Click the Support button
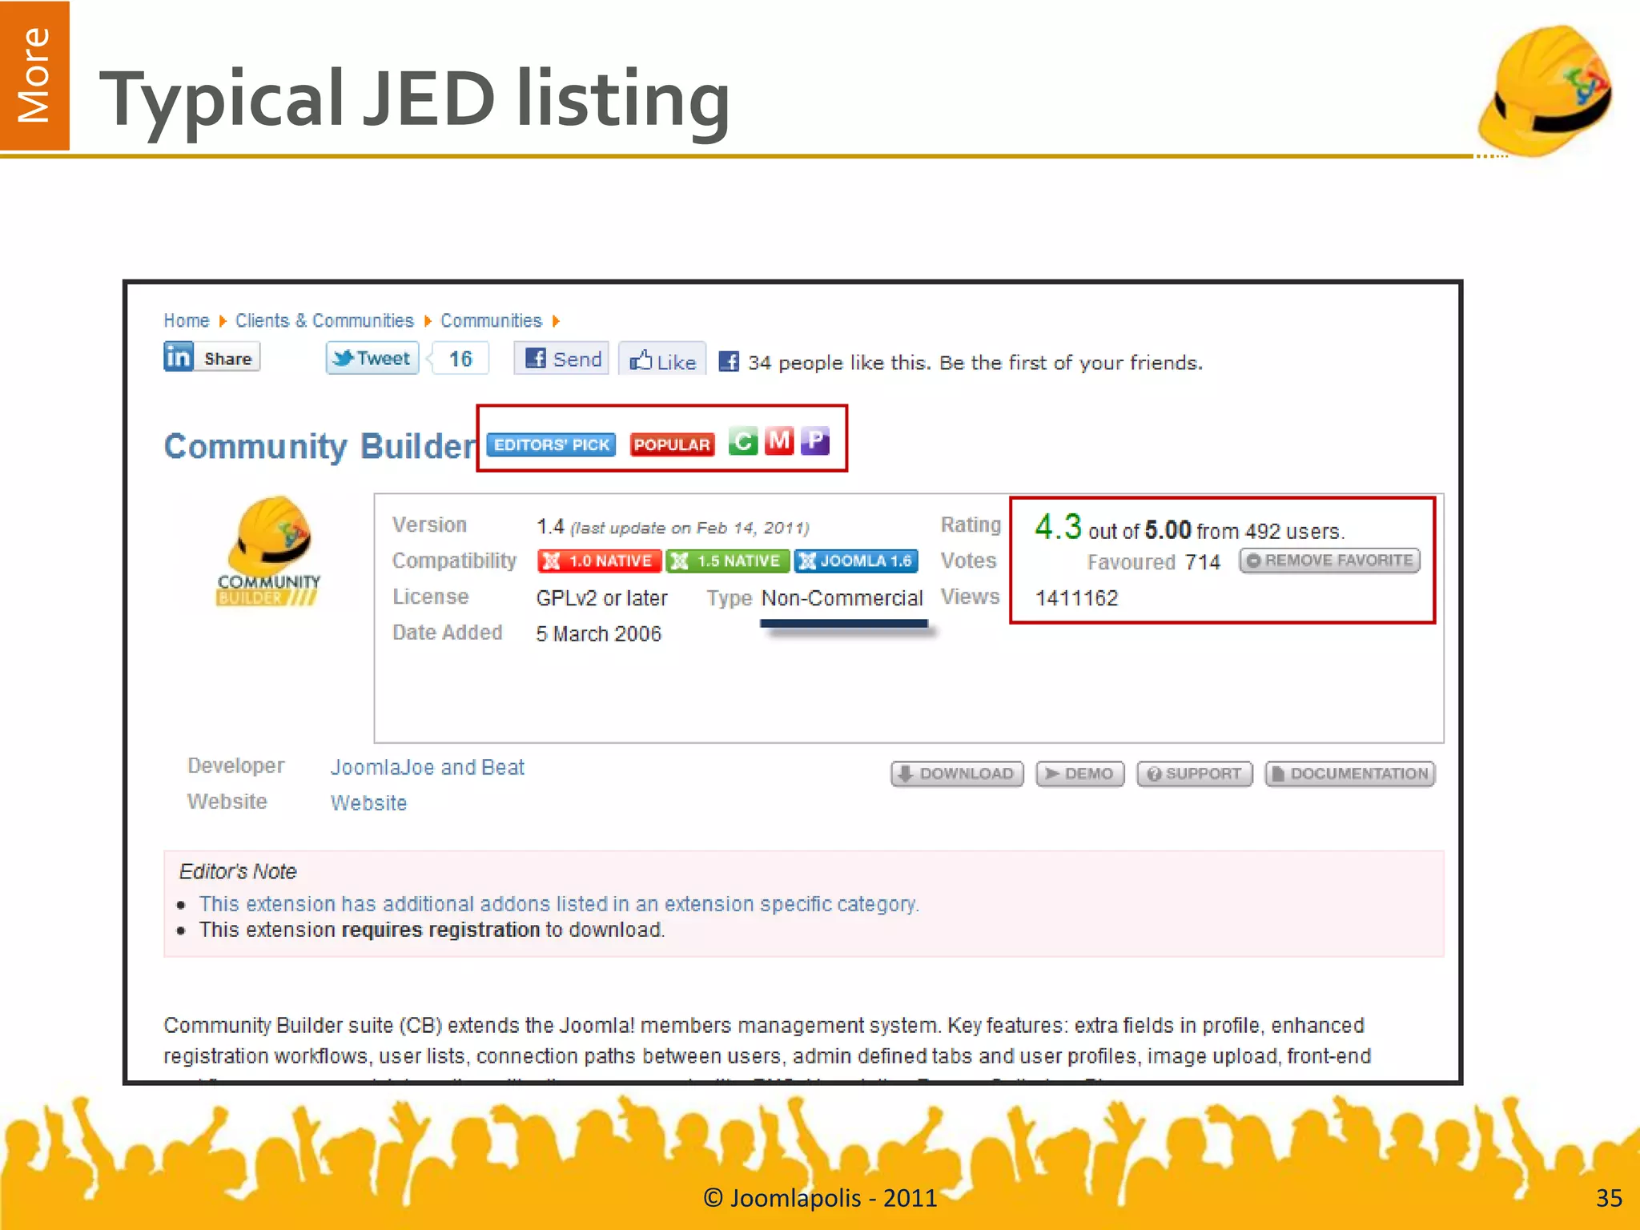Screen dimensions: 1640x1230 click(1195, 774)
